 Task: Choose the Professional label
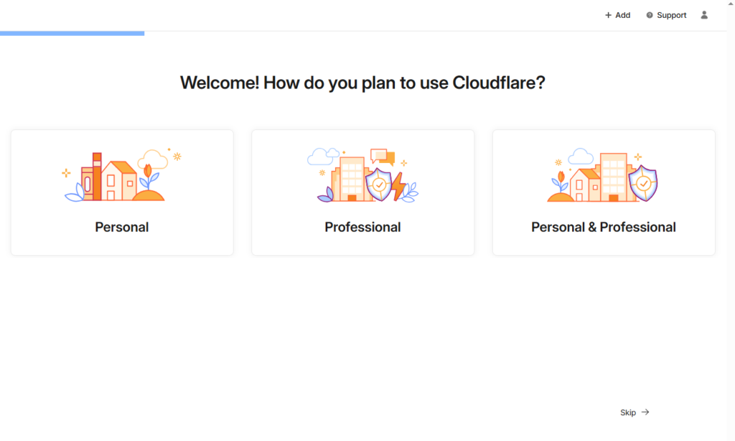(x=362, y=227)
